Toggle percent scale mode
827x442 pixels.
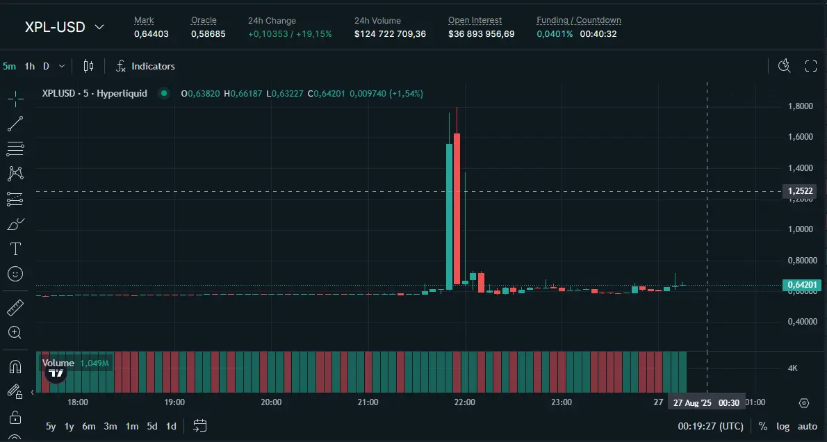click(x=762, y=426)
